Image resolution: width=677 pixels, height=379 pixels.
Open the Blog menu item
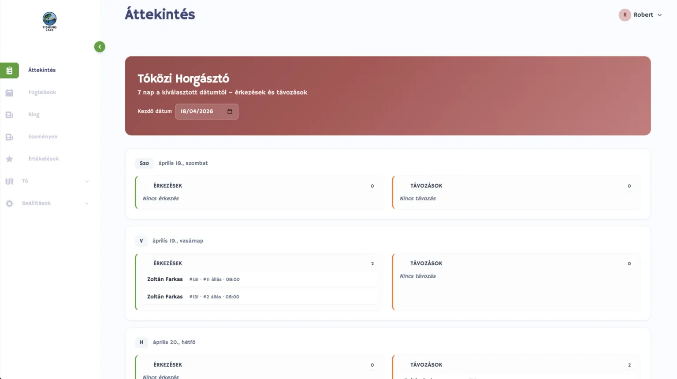[34, 115]
